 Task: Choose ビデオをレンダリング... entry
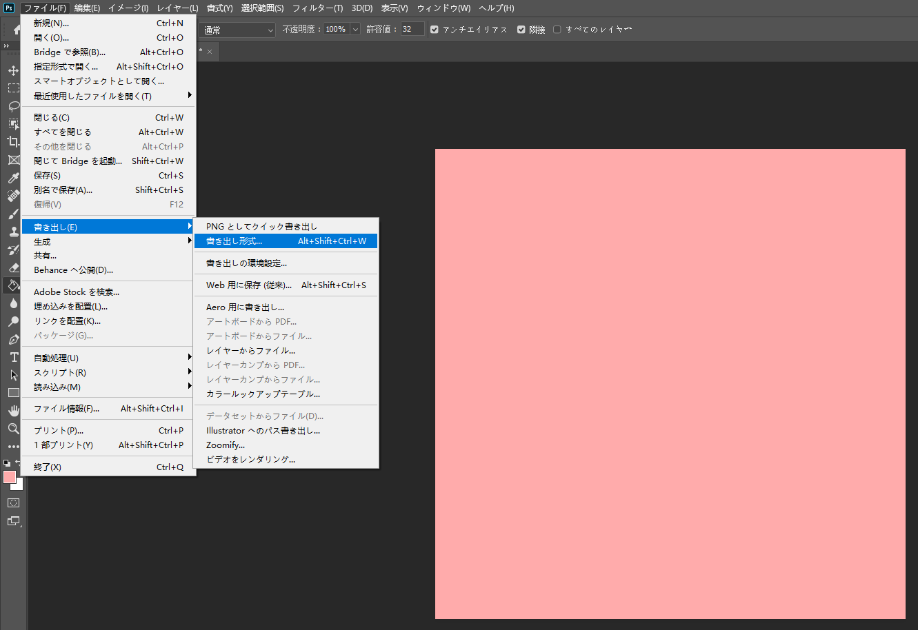tap(286, 459)
